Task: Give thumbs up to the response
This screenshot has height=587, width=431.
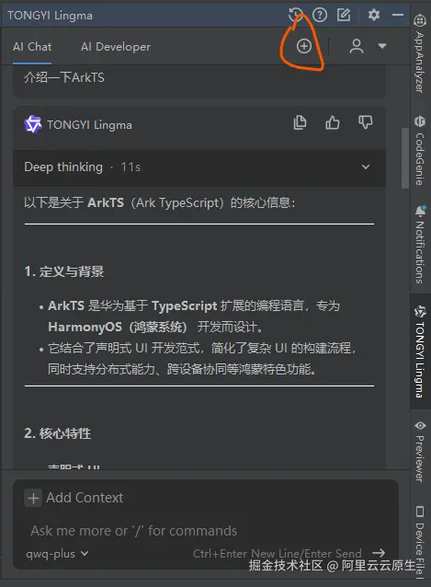Action: click(333, 122)
